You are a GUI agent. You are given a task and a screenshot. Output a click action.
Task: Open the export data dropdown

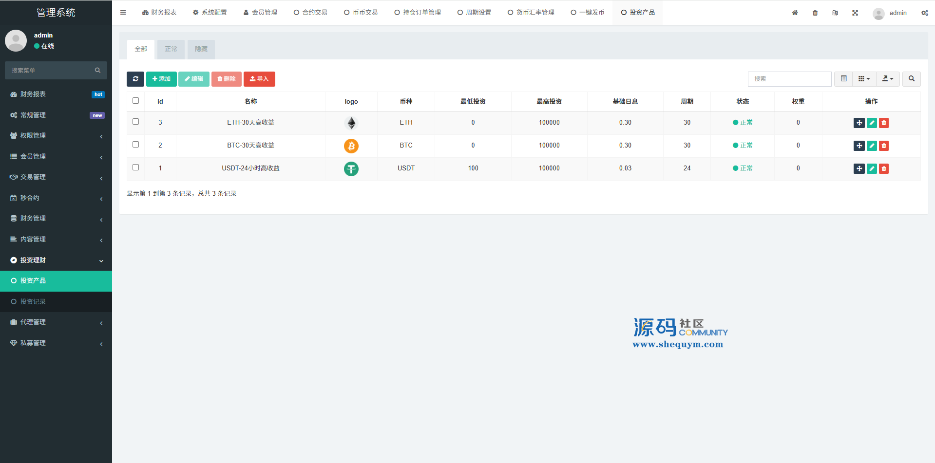tap(888, 79)
